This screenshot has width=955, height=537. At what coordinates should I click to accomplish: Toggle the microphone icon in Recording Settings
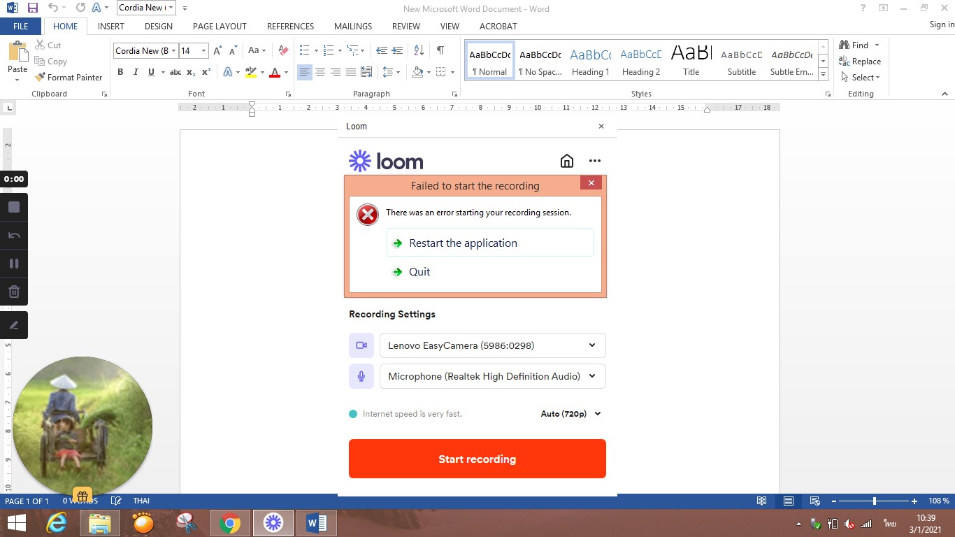(x=361, y=376)
